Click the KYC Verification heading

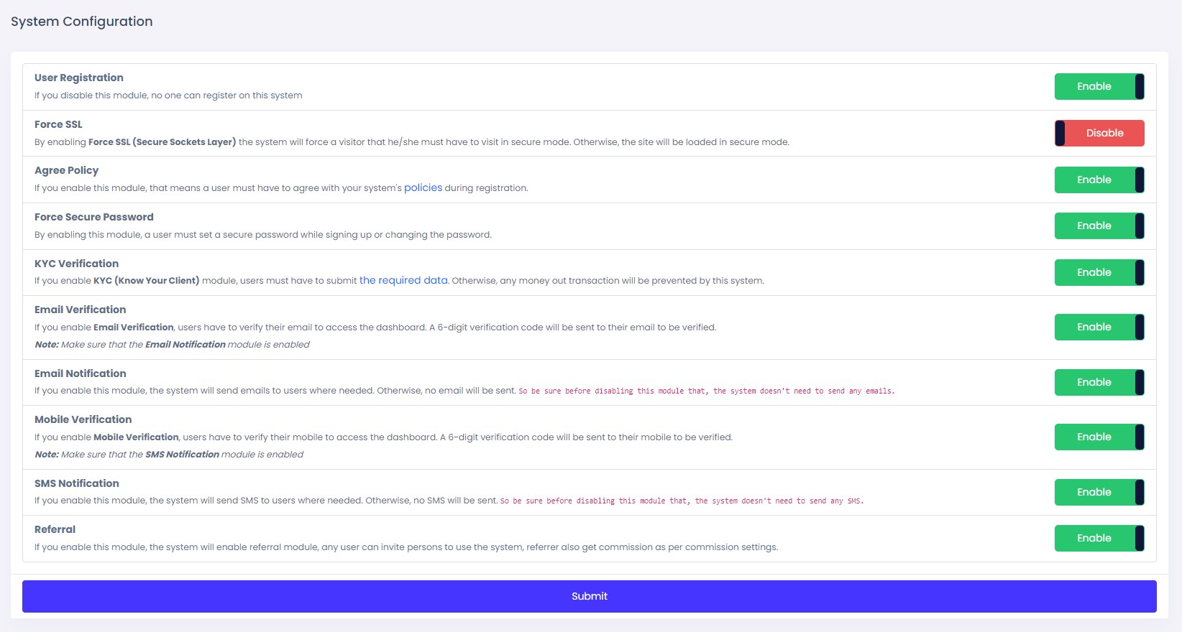(x=76, y=264)
